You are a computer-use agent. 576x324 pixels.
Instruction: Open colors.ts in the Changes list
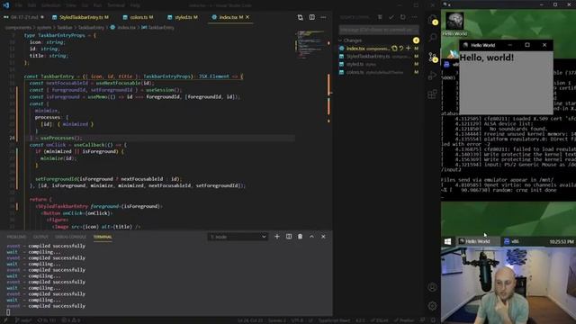point(378,72)
